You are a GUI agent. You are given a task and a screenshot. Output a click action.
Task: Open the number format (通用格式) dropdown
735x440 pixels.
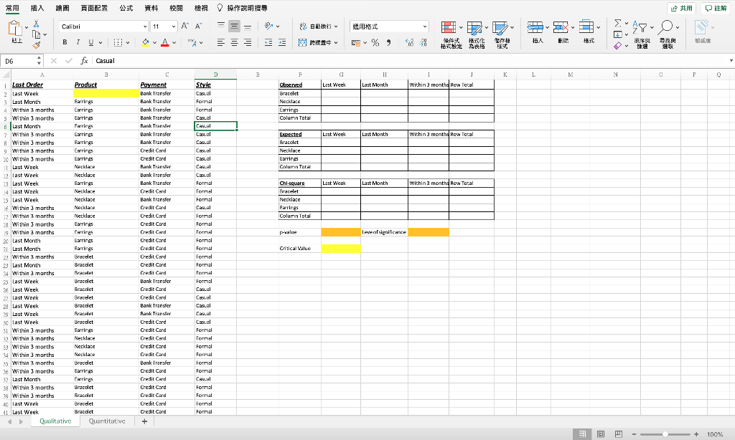point(425,27)
